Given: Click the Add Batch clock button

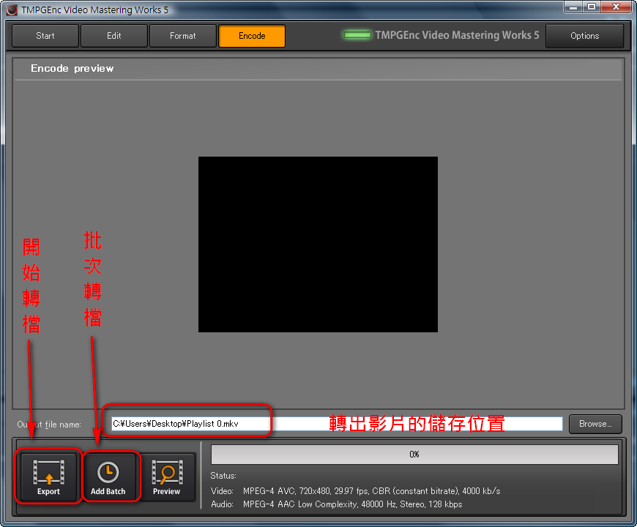Looking at the screenshot, I should point(108,477).
